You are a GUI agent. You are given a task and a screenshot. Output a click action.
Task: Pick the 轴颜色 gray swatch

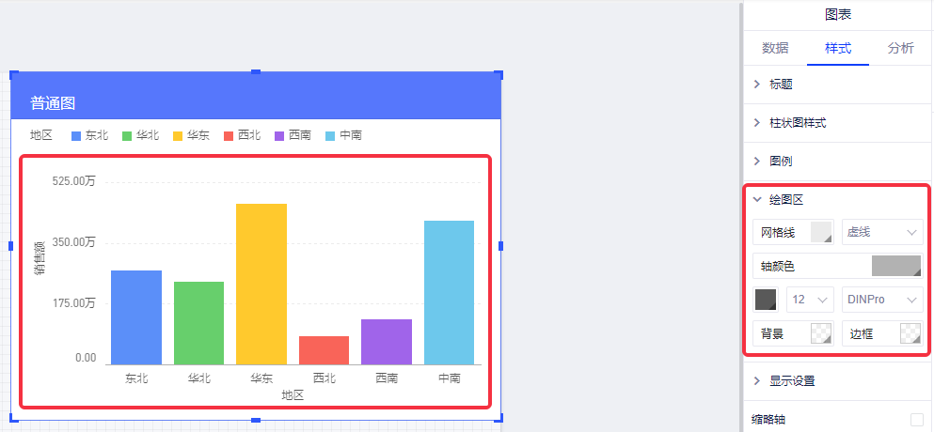point(895,267)
